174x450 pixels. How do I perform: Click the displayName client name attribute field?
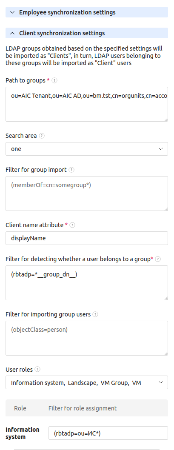point(87,238)
